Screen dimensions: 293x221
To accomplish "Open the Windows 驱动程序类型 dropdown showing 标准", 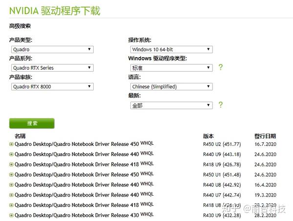I will [x=171, y=68].
